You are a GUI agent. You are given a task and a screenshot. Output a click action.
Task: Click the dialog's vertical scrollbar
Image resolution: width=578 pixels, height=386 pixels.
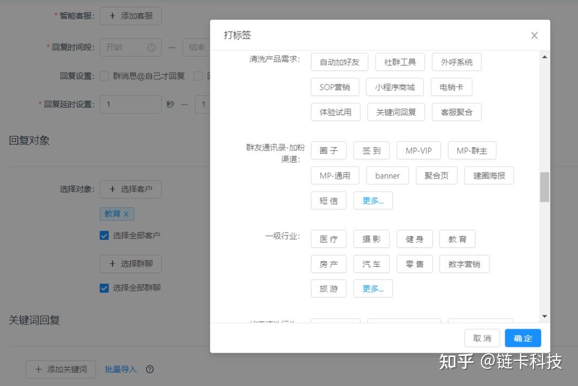[x=544, y=187]
